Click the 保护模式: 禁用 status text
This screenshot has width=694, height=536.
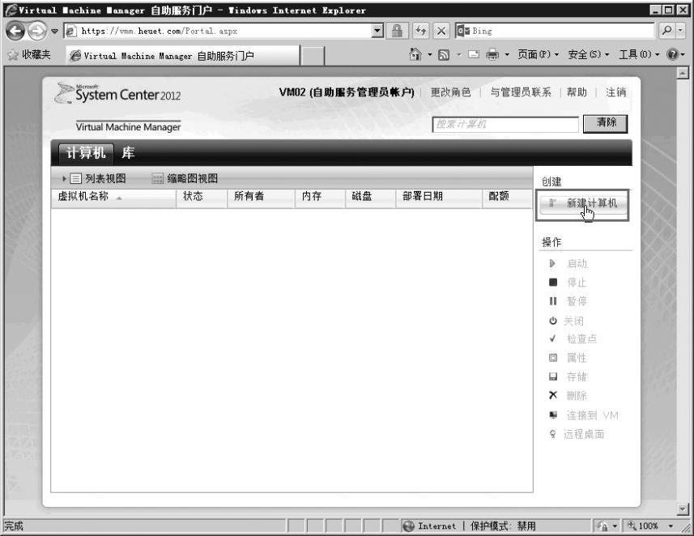pos(503,525)
